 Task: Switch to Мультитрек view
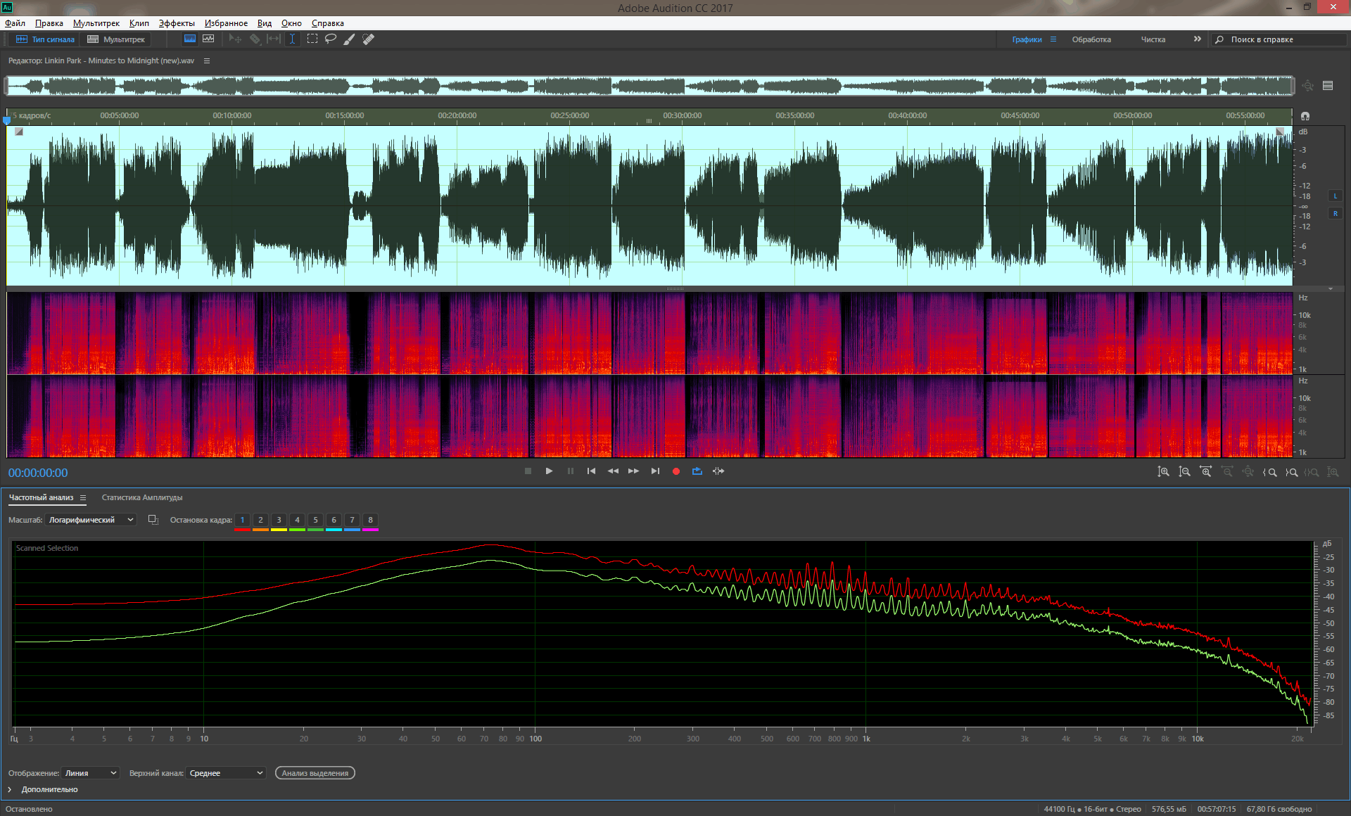[116, 39]
